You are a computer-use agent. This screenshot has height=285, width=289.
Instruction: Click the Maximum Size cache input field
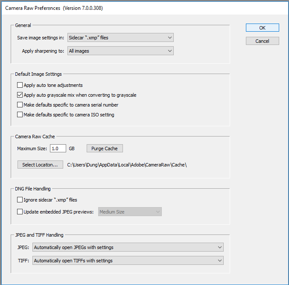pos(58,148)
